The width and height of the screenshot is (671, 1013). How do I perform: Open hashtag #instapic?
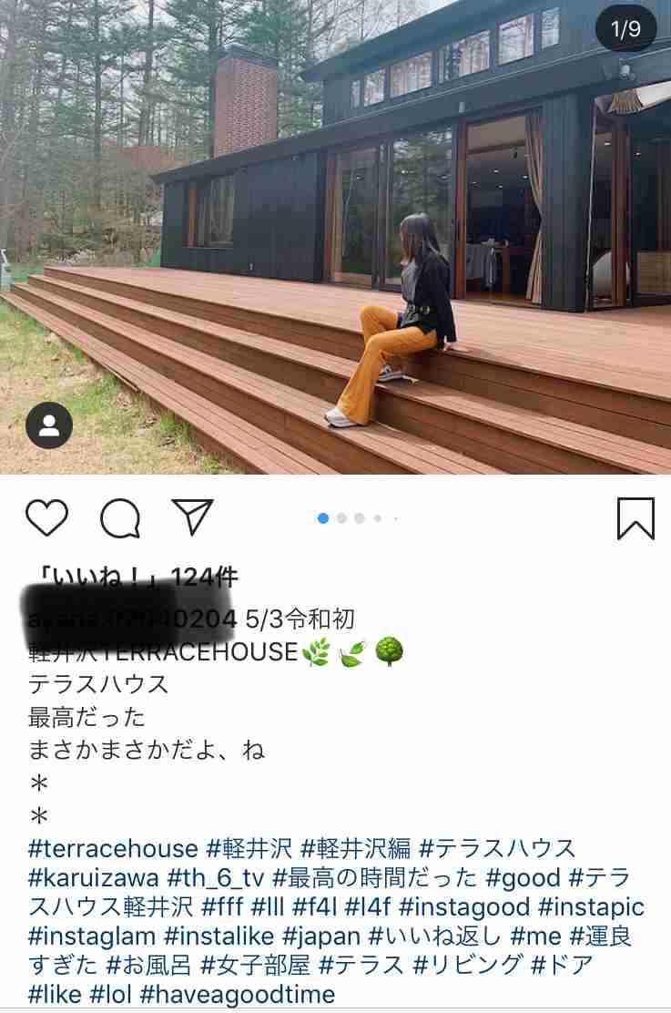click(591, 907)
